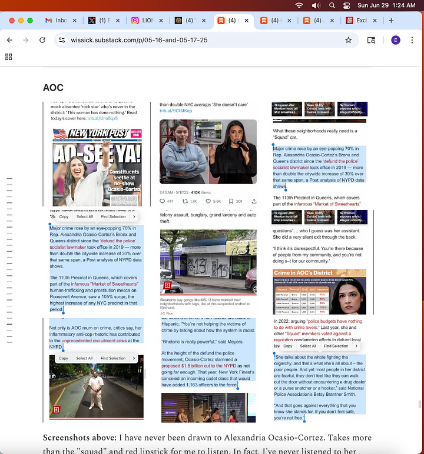Switch to the Excl tab
The height and width of the screenshot is (454, 424).
point(357,21)
